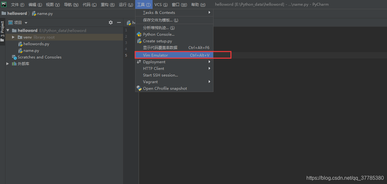
Task: Open the 编辑 (E) menu
Action: 35,5
